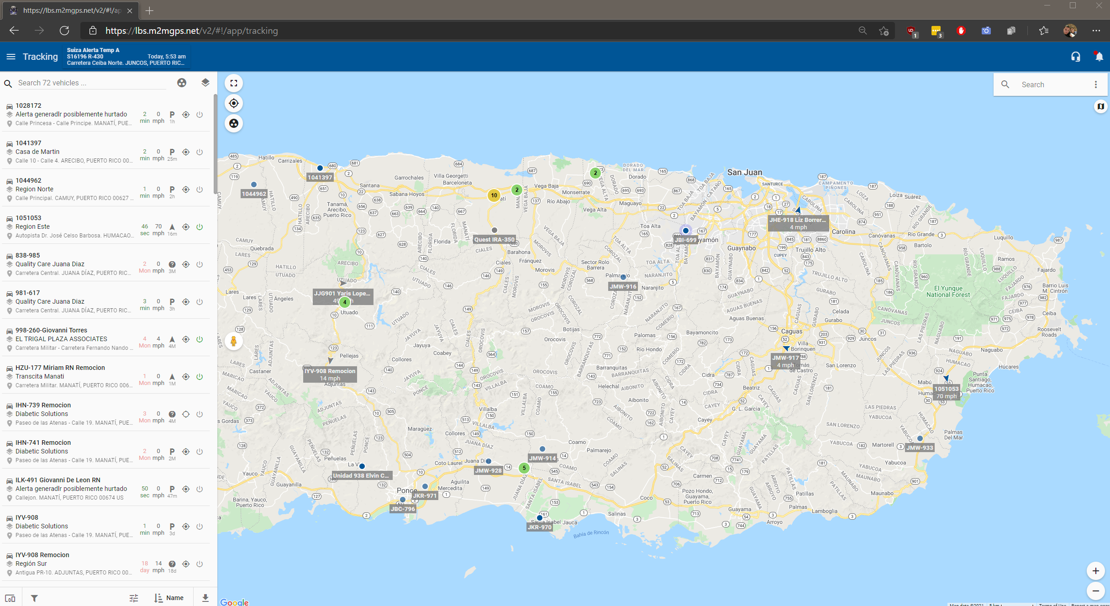
Task: Open the headset support icon in the header
Action: point(1076,56)
